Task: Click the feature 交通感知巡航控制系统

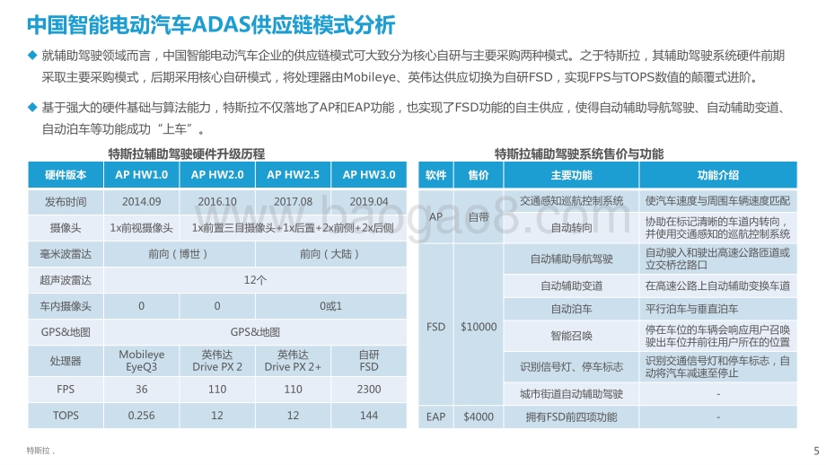Action: coord(572,201)
